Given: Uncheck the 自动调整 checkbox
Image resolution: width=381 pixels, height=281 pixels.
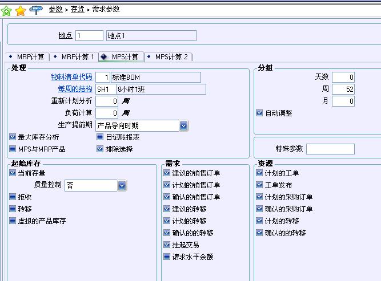Looking at the screenshot, I should point(260,113).
